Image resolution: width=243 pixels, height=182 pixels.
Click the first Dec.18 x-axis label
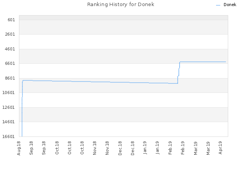(x=120, y=148)
